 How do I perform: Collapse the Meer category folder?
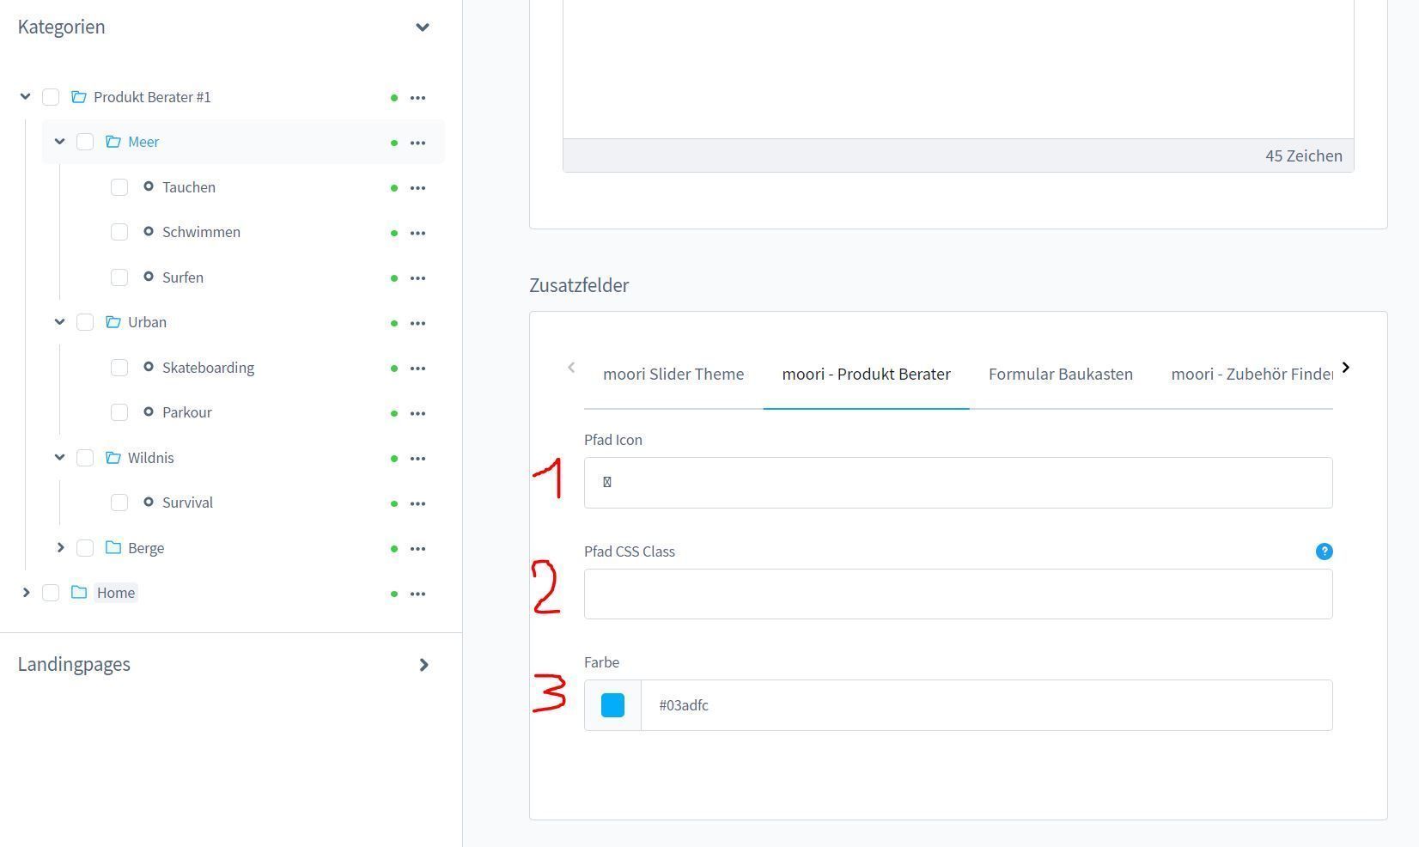point(60,142)
